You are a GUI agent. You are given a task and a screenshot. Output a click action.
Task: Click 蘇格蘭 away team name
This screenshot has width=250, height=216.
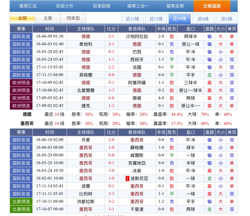(x=137, y=148)
